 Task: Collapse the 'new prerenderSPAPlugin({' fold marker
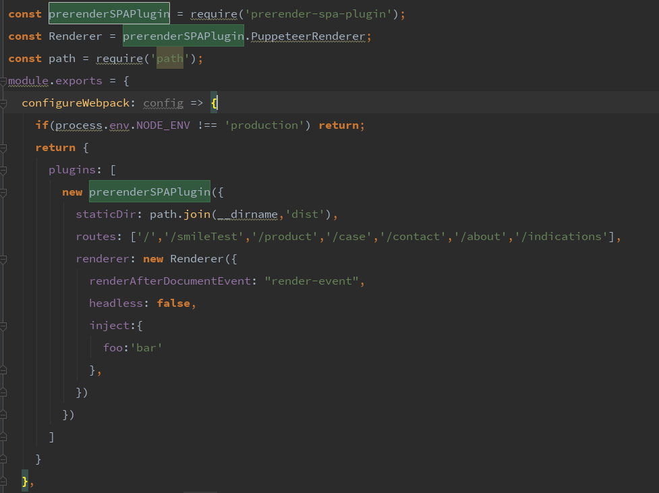[3, 192]
